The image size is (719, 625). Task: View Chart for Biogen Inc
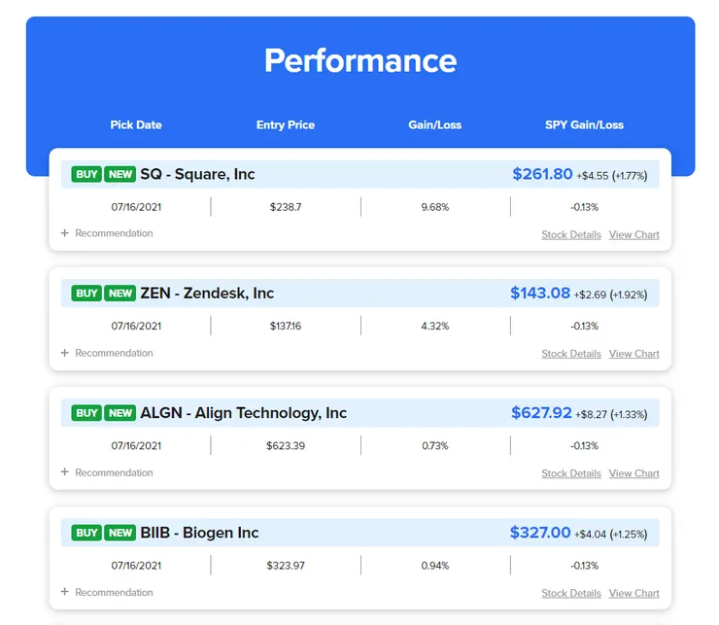[x=633, y=593]
